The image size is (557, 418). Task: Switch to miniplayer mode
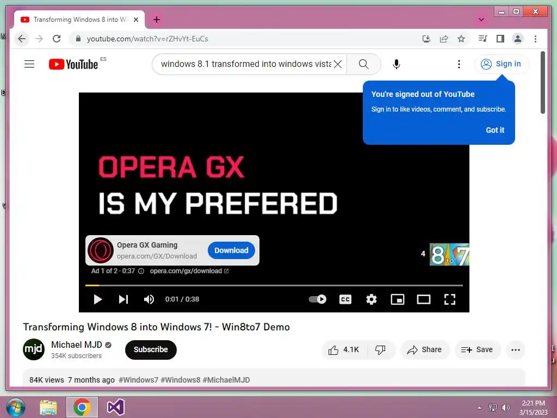(x=398, y=299)
